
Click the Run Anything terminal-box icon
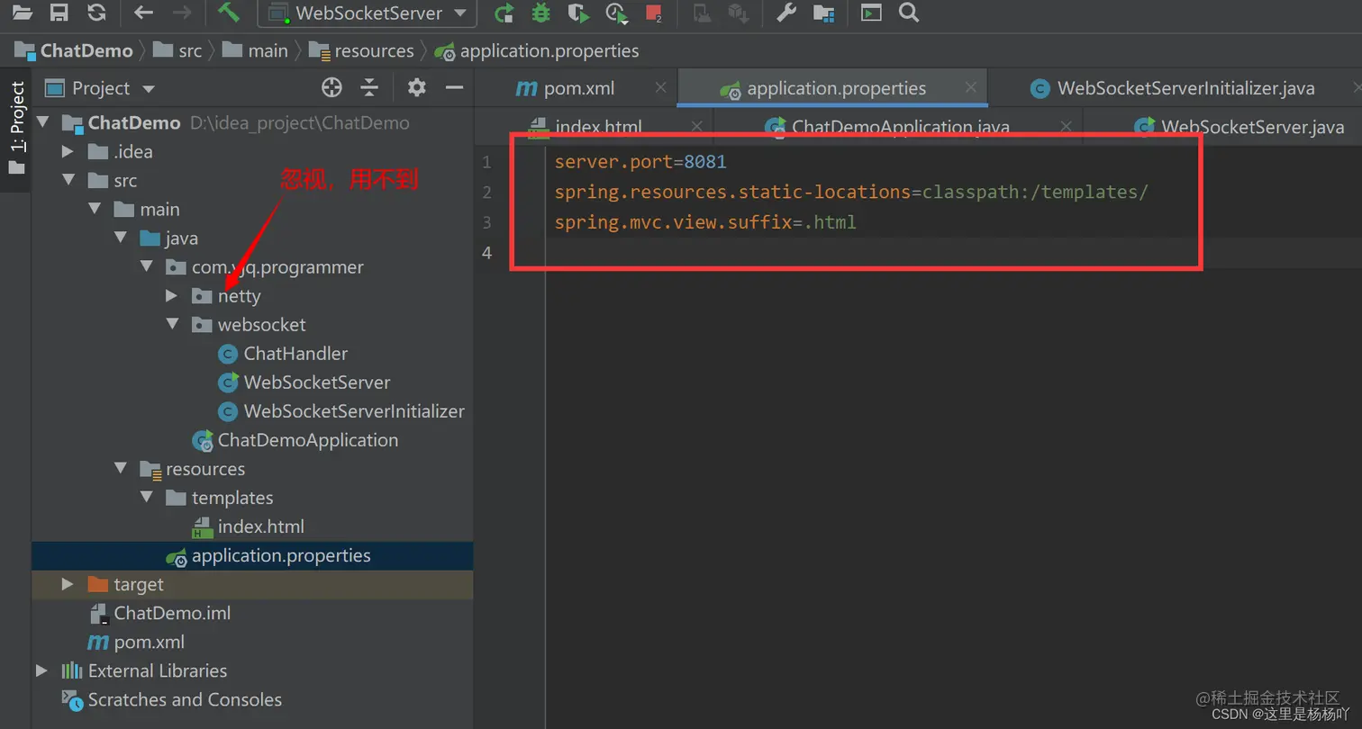click(871, 13)
